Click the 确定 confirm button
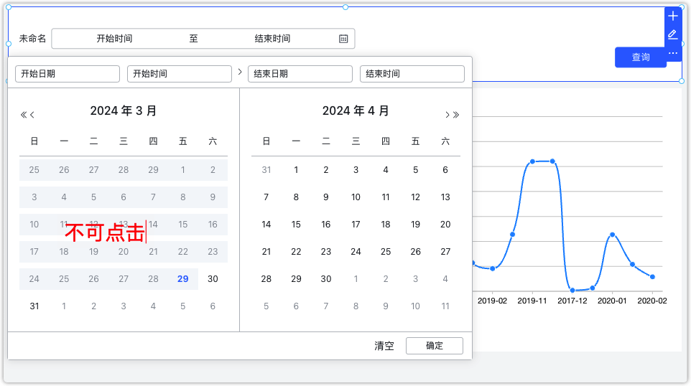The image size is (691, 386). (434, 346)
